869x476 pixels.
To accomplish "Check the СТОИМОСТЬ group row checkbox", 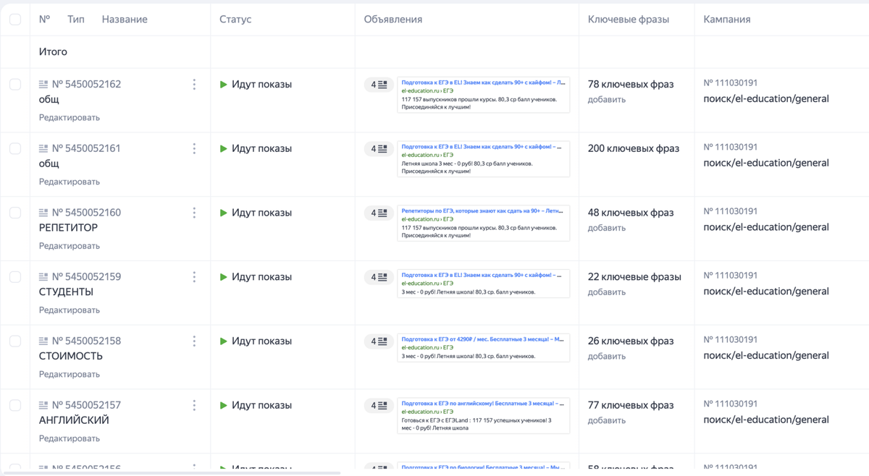I will pos(15,341).
